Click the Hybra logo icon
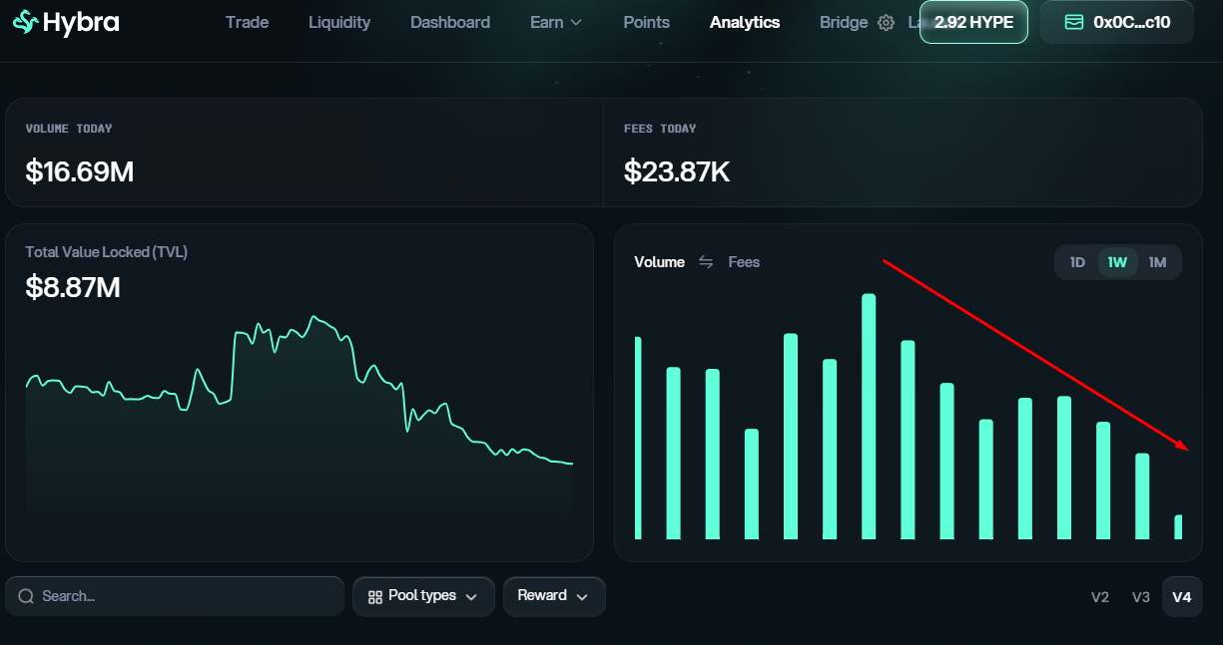Viewport: 1223px width, 645px height. [x=26, y=22]
